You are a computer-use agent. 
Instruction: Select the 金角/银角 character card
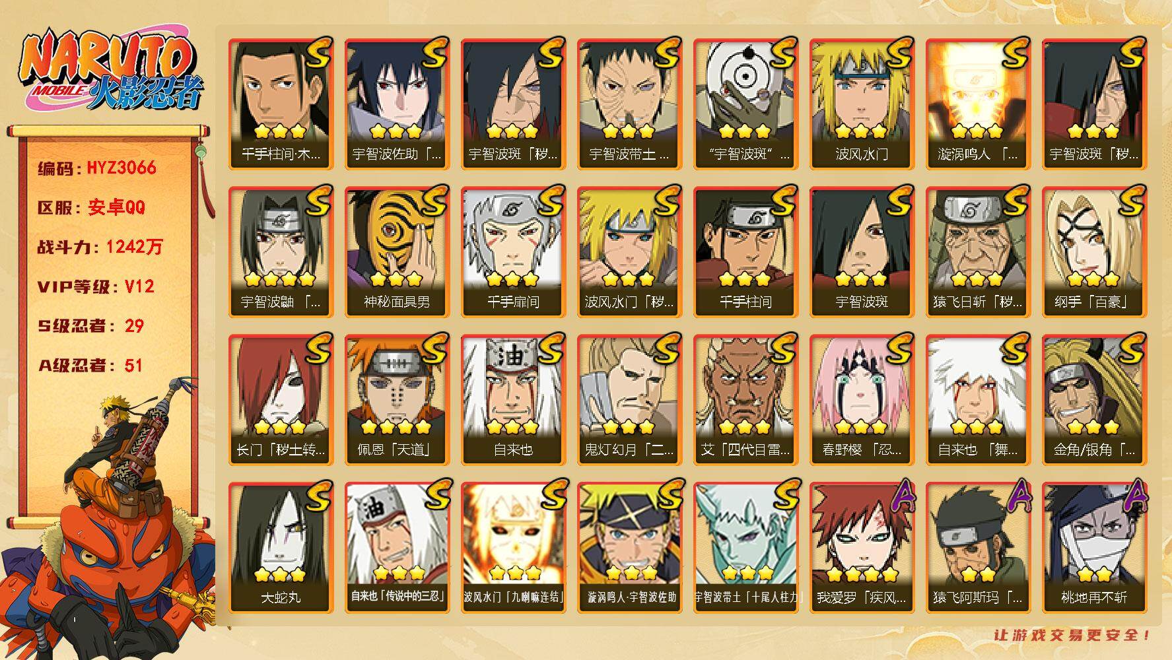coord(1094,400)
